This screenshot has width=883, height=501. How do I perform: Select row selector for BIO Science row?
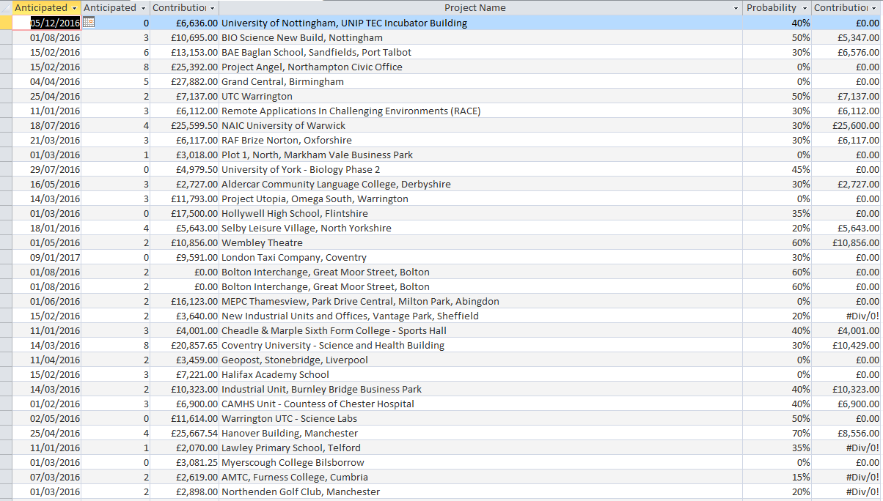[x=6, y=37]
